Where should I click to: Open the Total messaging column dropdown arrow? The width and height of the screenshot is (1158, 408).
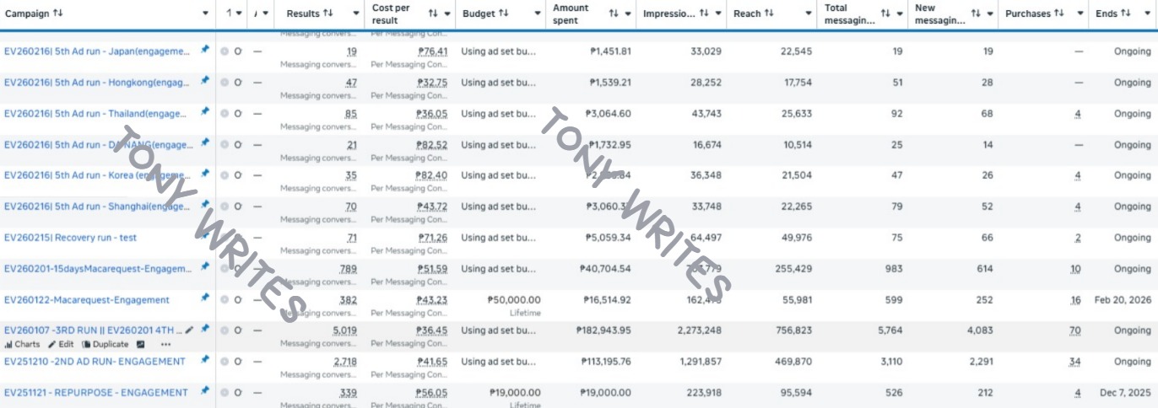(x=899, y=13)
